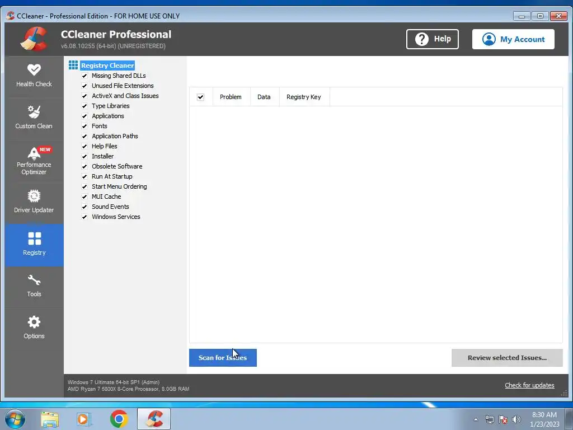Launch Windows Media Player from taskbar

click(x=84, y=419)
